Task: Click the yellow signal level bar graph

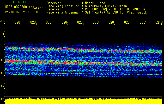Action: tap(83, 101)
